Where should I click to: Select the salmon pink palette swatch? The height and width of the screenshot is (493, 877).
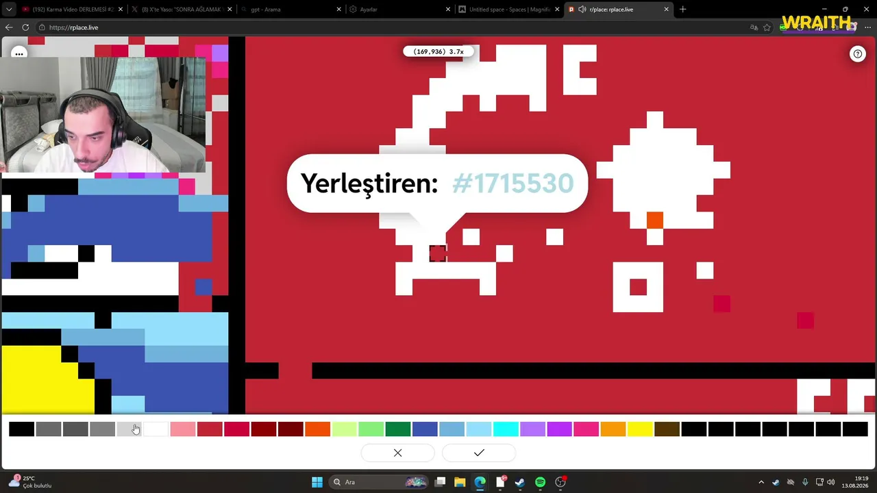coord(183,429)
